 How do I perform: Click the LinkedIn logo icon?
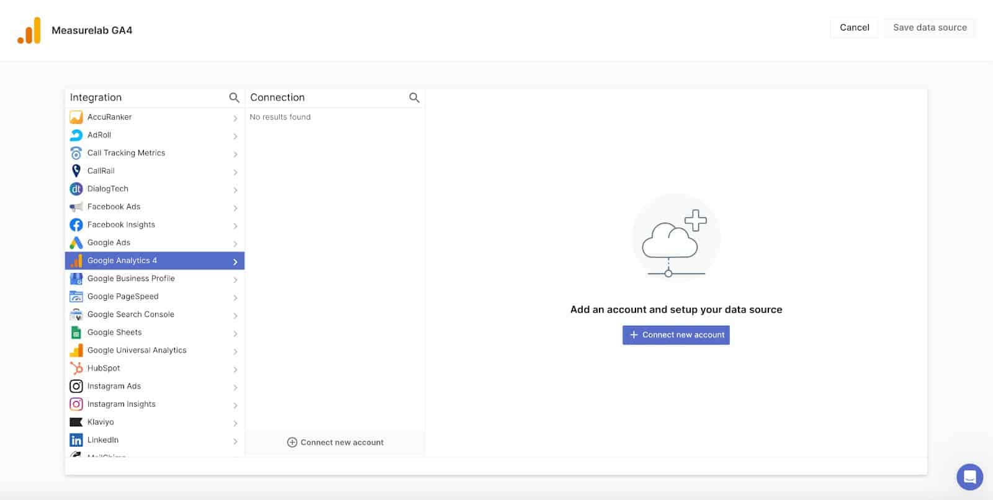point(76,440)
